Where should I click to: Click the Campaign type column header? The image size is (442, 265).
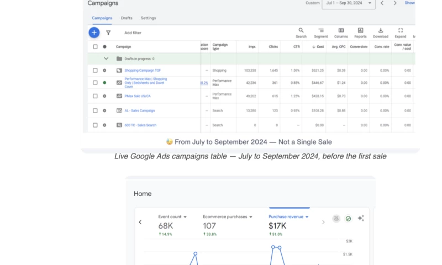220,47
